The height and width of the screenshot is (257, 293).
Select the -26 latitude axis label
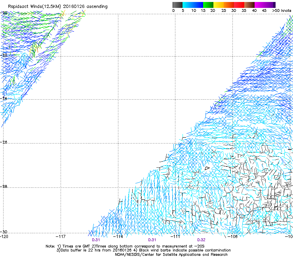pos(4,142)
